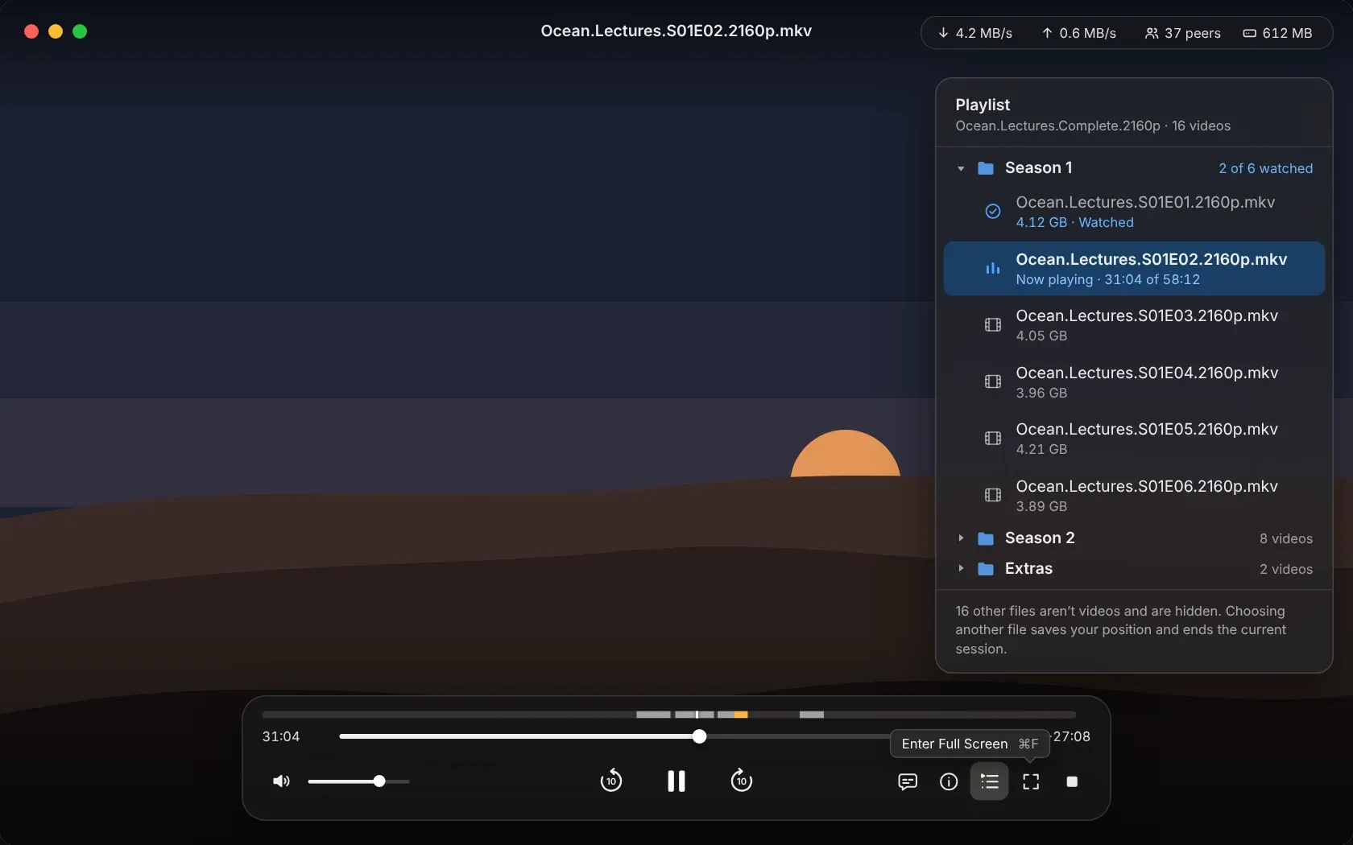The height and width of the screenshot is (845, 1353).
Task: Play Ocean.Lectures.S01E06.2160p.mkv
Action: [1134, 496]
